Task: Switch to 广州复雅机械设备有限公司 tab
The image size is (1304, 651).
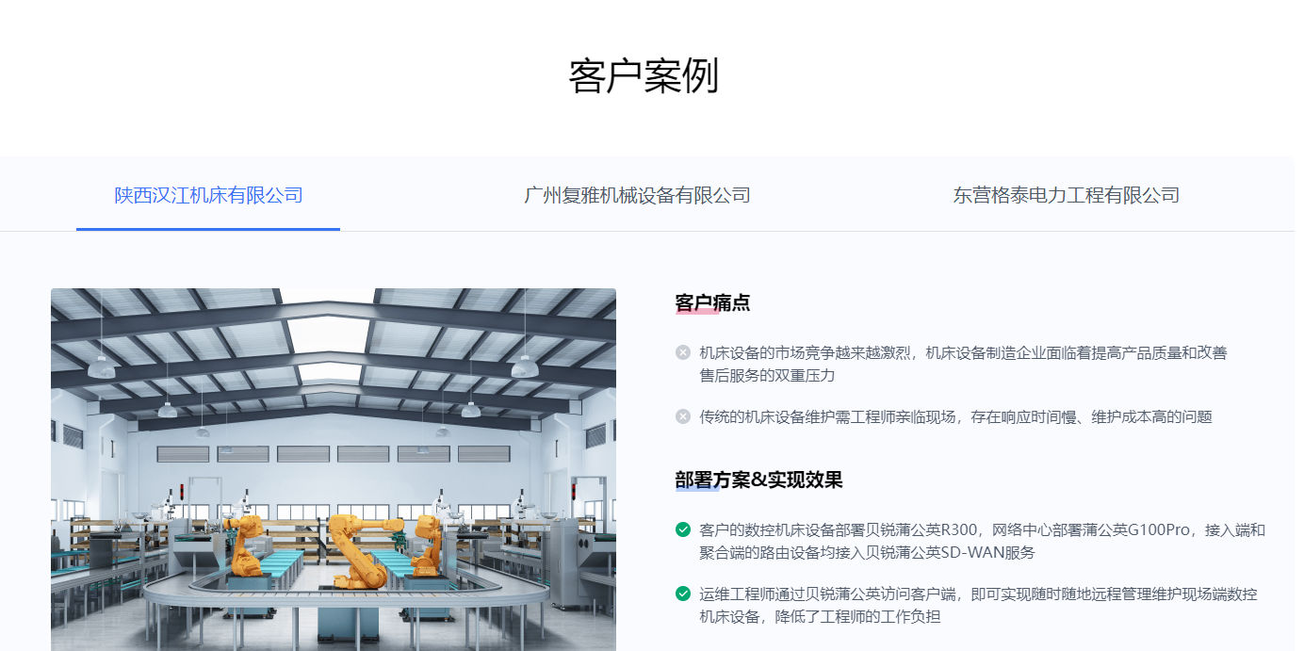Action: [x=637, y=195]
